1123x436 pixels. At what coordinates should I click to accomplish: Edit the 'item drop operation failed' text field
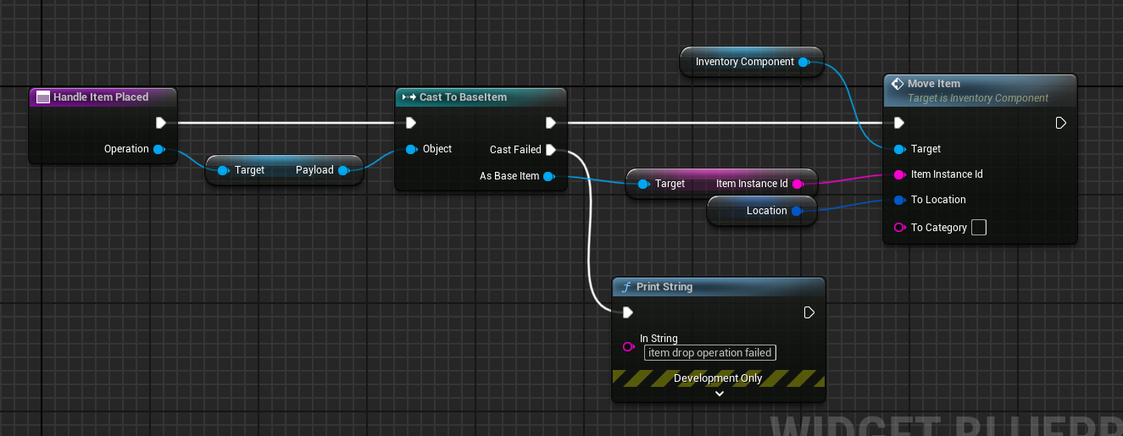[710, 353]
